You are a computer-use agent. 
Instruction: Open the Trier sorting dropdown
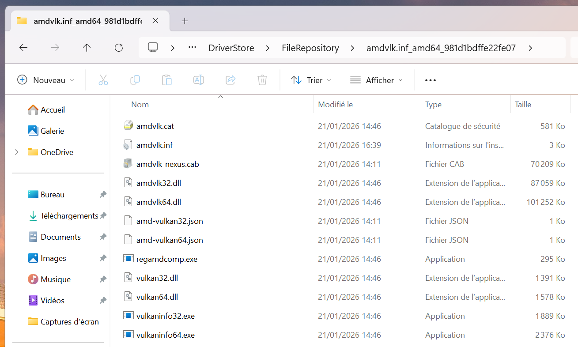(311, 80)
